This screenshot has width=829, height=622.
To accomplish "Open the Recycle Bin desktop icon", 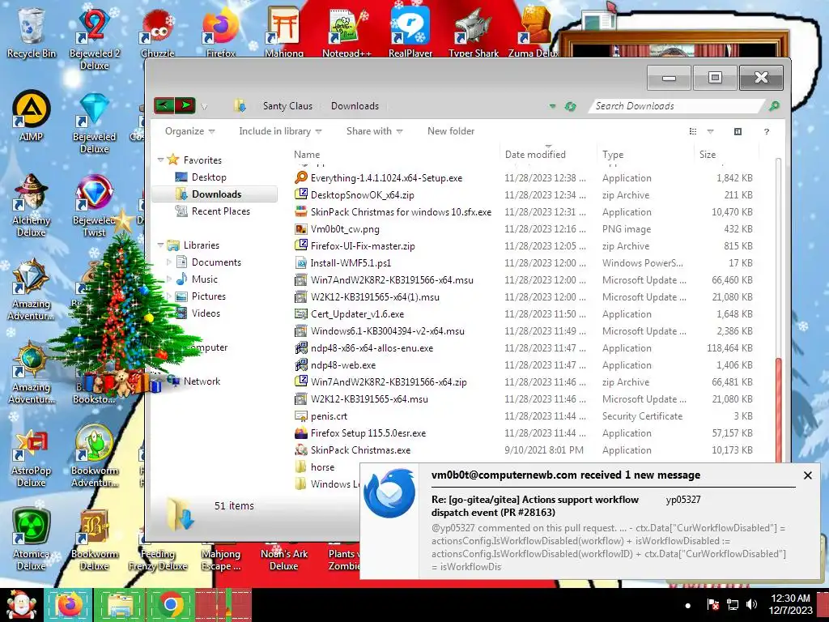I will [x=31, y=32].
